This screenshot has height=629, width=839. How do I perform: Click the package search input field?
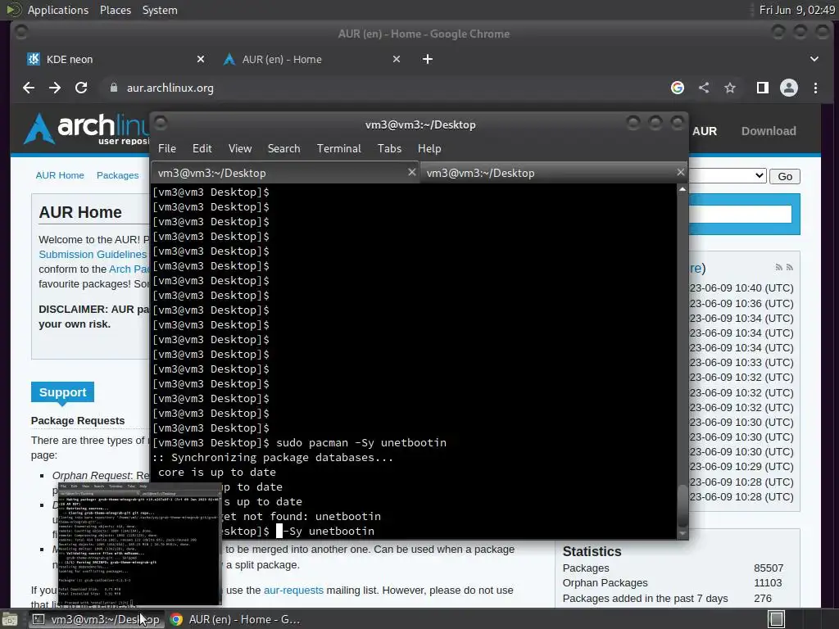[x=741, y=214]
